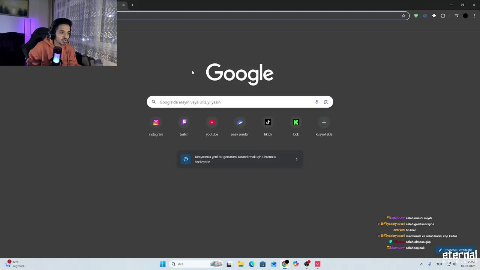Open Outlook from taskbar
The width and height of the screenshot is (480, 270).
tap(274, 264)
